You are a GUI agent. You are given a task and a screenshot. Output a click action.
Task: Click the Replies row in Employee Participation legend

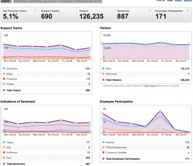(146, 142)
